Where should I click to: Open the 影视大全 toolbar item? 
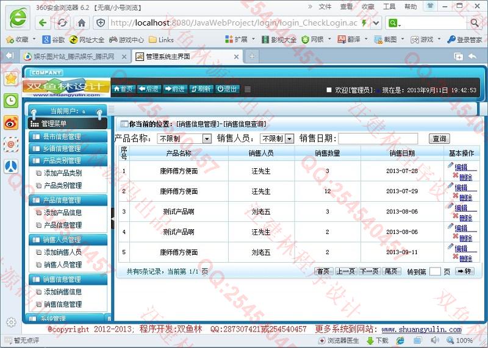coord(279,40)
